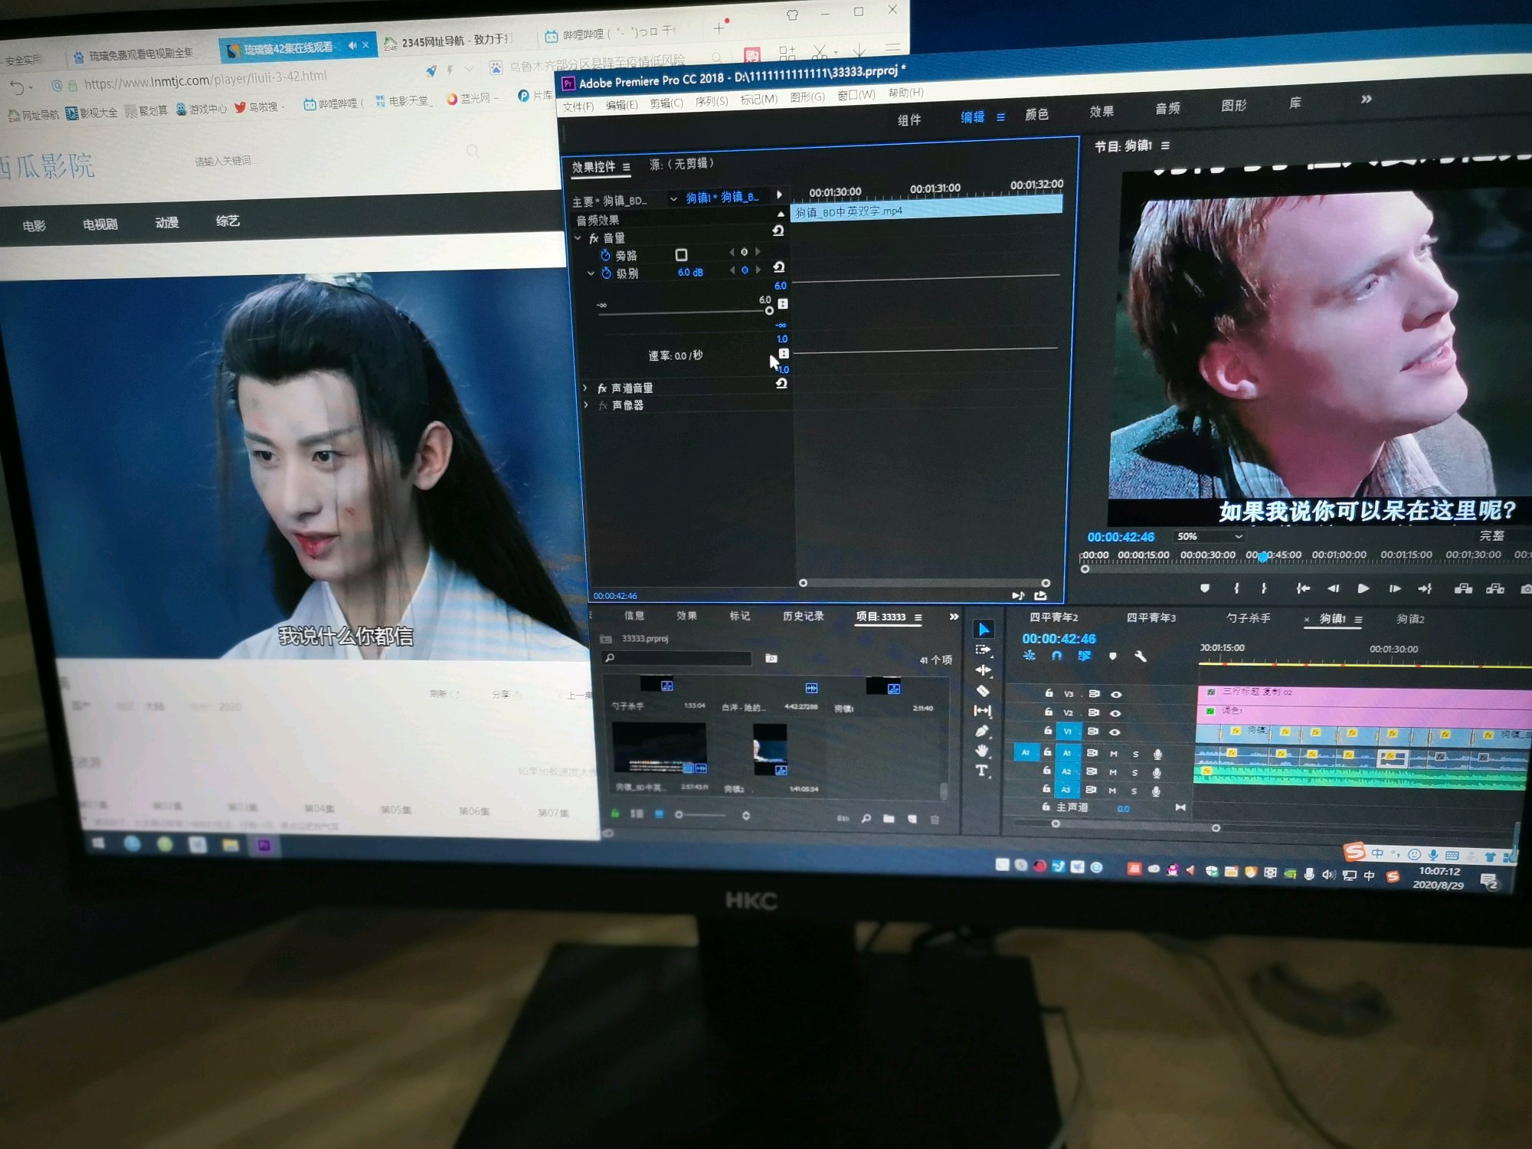Select the Type tool
Image resolution: width=1532 pixels, height=1149 pixels.
tap(982, 771)
